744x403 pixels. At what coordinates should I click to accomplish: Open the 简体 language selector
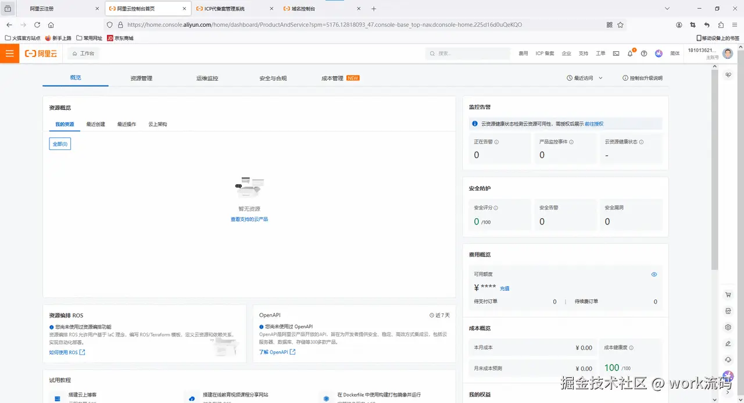coord(675,53)
